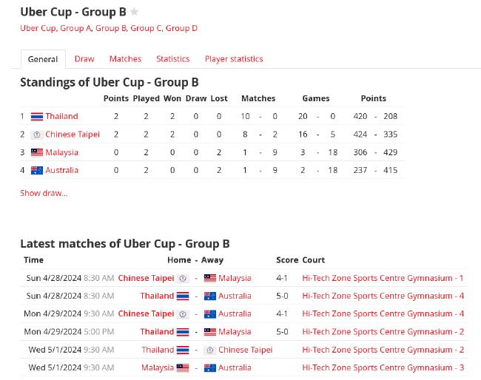Screen dimensions: 481x380
Task: Open Hi-Tech Zone Gymnasium - 3 court link
Action: [383, 367]
